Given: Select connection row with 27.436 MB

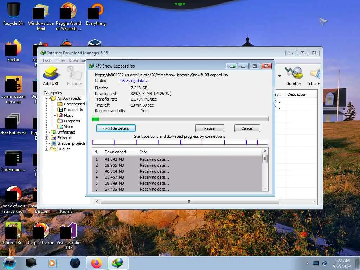Looking at the screenshot, I should 177,189.
